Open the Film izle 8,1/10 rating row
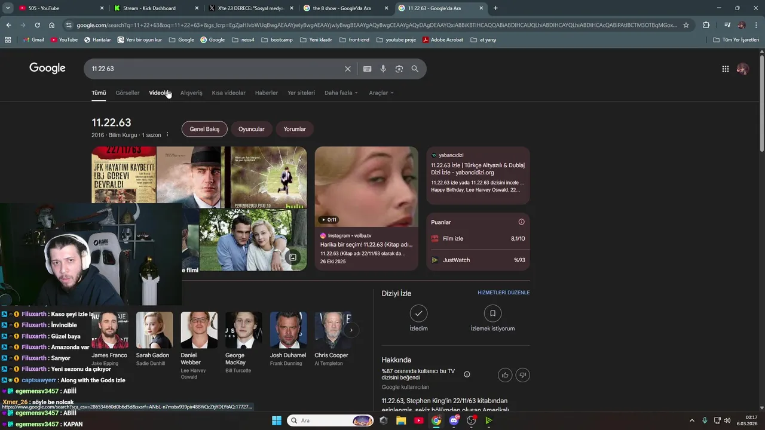Screen dimensions: 765x430 478,238
